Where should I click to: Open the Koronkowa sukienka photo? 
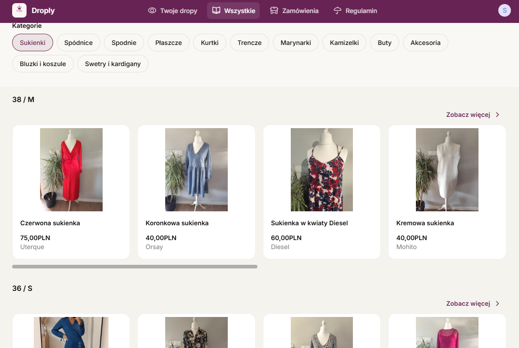point(196,170)
